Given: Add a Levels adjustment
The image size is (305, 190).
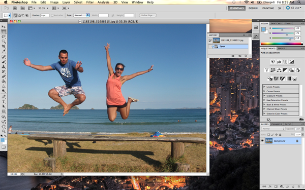Looking at the screenshot, I should point(279,62).
